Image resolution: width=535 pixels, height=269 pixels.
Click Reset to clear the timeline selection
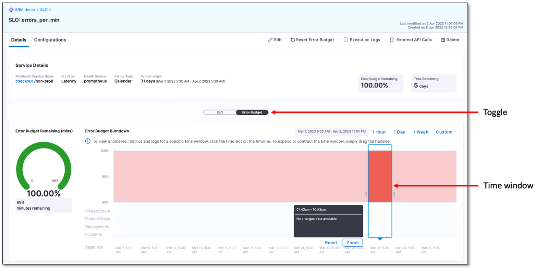pyautogui.click(x=331, y=242)
